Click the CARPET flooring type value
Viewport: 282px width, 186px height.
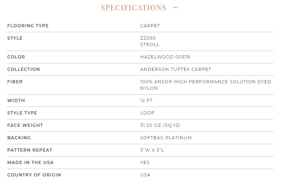(x=150, y=26)
